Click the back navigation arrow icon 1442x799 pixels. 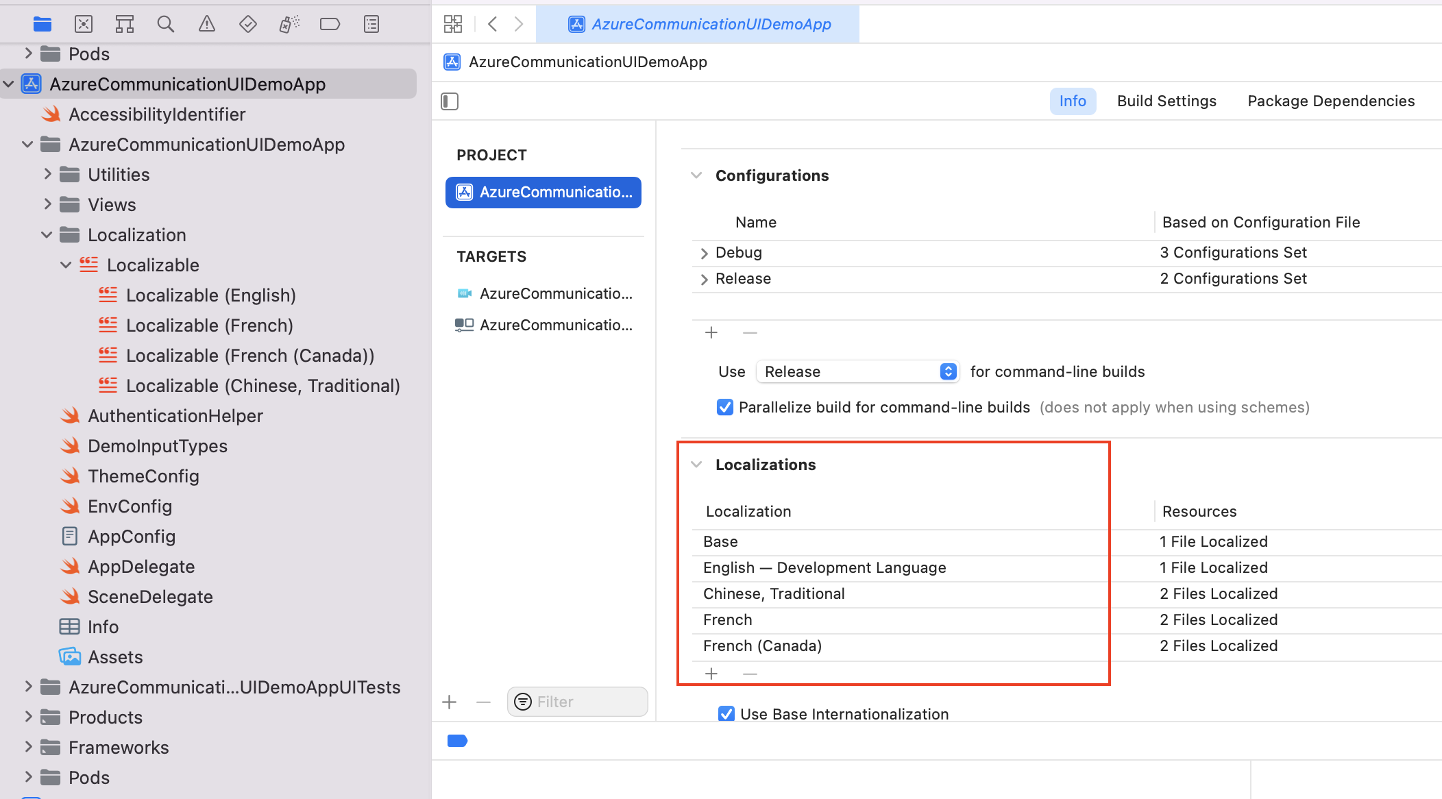492,25
